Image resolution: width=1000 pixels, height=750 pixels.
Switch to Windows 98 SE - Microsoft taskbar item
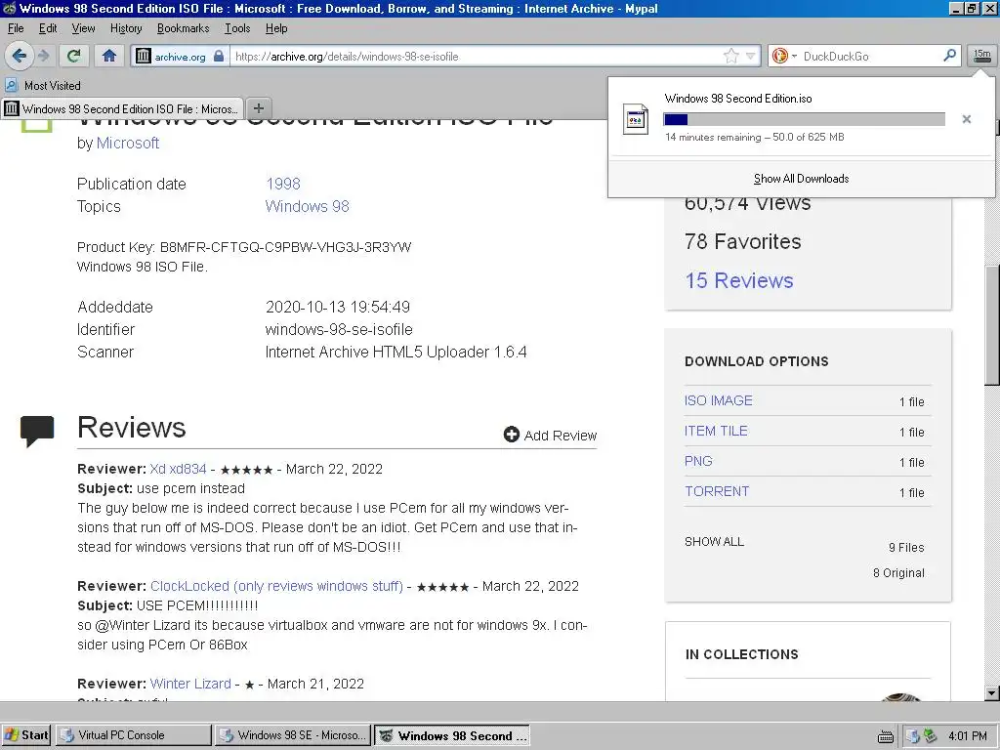pos(293,735)
